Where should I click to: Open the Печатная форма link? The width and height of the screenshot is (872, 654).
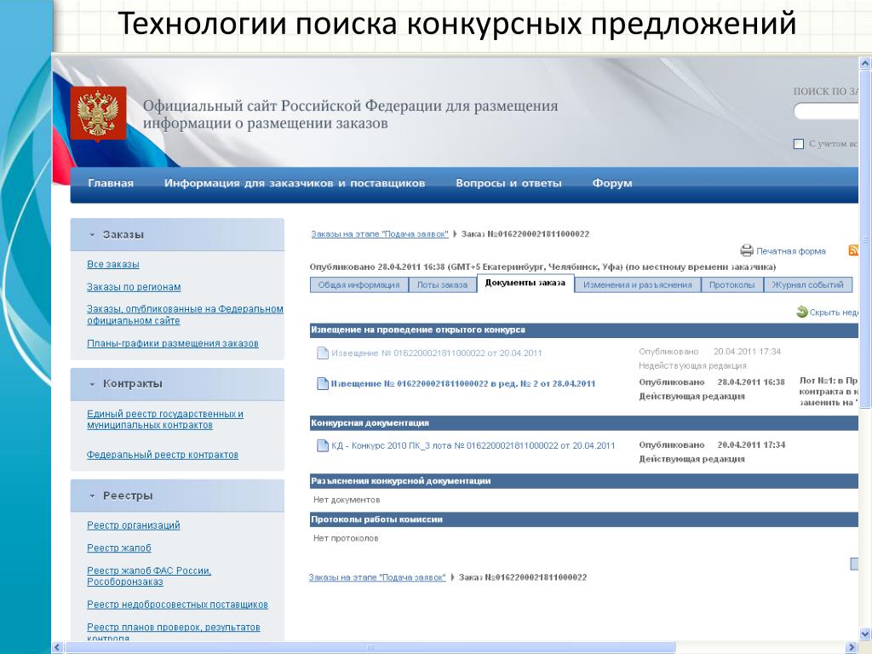(x=791, y=251)
